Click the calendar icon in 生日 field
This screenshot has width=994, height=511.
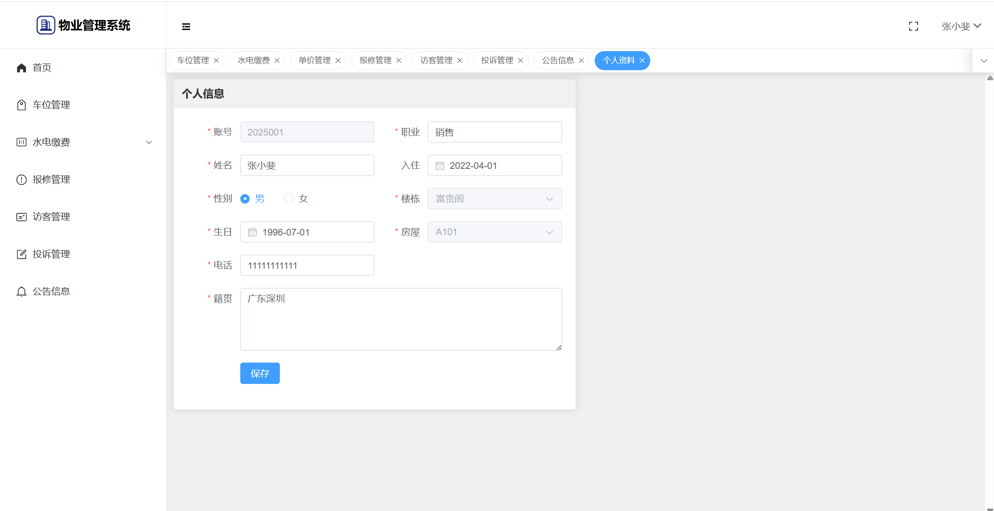click(x=252, y=232)
